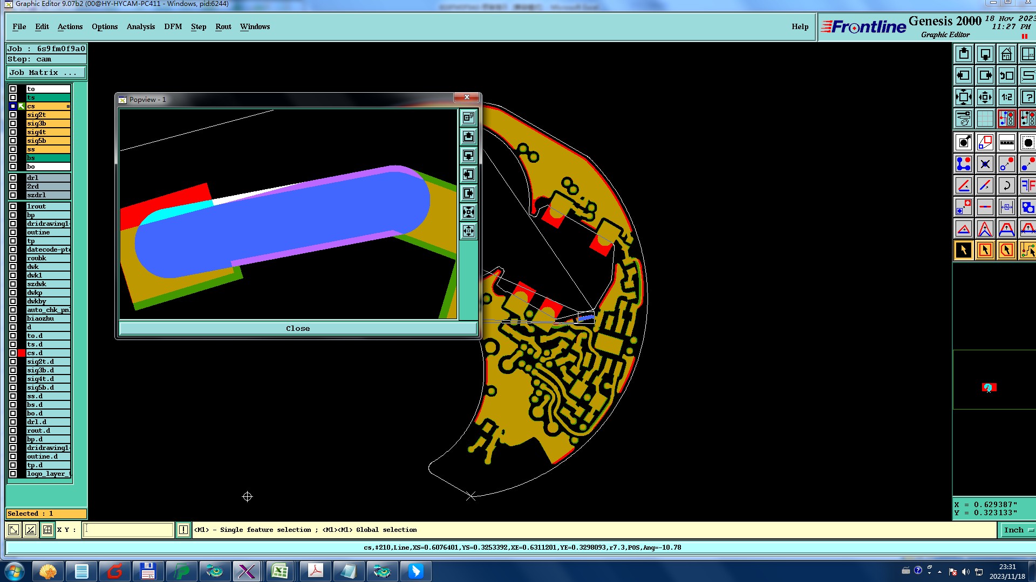Click the rotate feature tool icon
Image resolution: width=1036 pixels, height=582 pixels.
click(x=1006, y=186)
